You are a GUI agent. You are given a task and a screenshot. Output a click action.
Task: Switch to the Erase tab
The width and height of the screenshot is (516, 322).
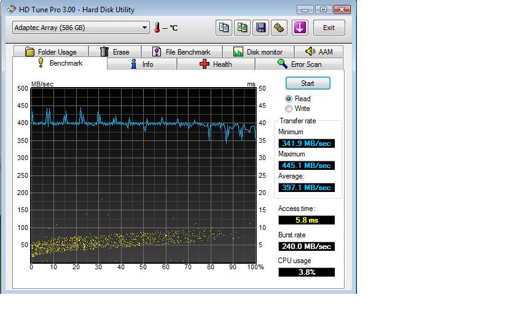(x=115, y=52)
